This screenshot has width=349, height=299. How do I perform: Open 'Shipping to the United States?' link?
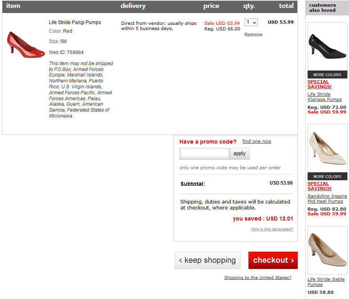pos(258,278)
